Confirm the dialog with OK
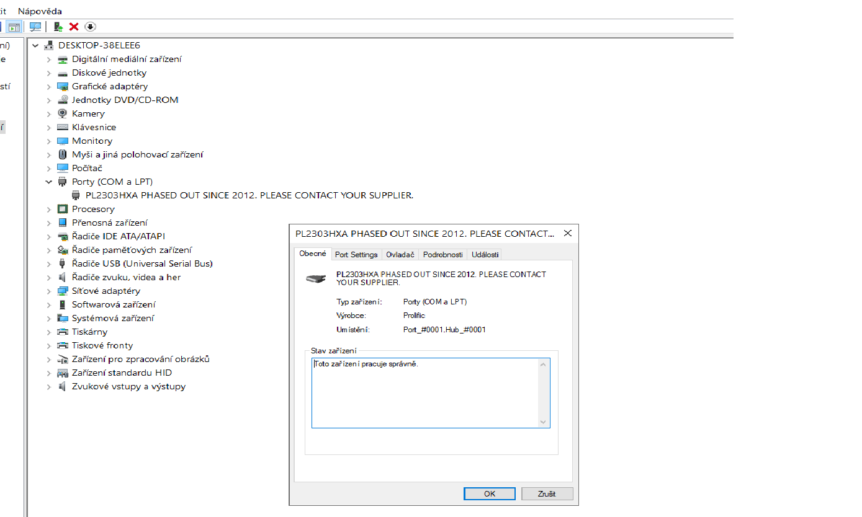 coord(490,494)
